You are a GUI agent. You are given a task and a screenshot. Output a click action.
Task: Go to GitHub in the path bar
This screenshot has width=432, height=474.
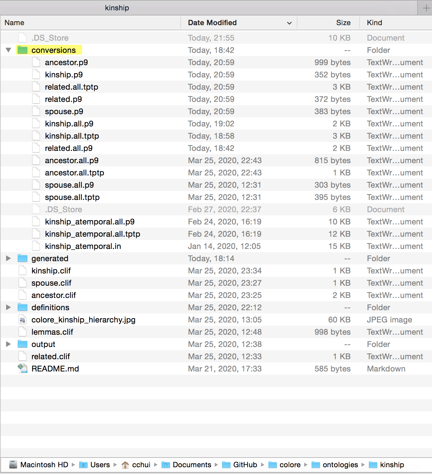245,465
